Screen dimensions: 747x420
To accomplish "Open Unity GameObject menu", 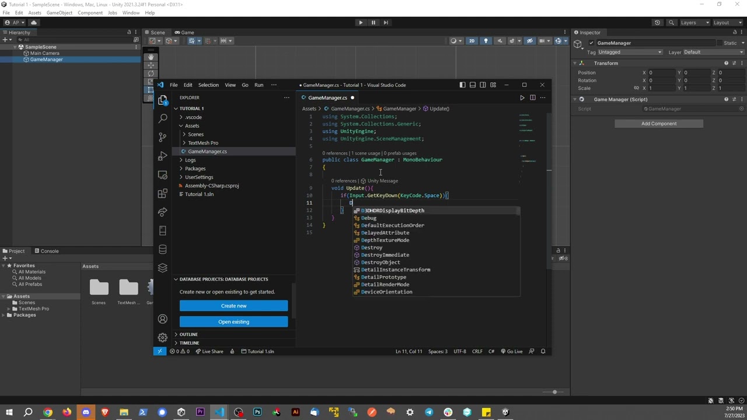I will (x=59, y=13).
